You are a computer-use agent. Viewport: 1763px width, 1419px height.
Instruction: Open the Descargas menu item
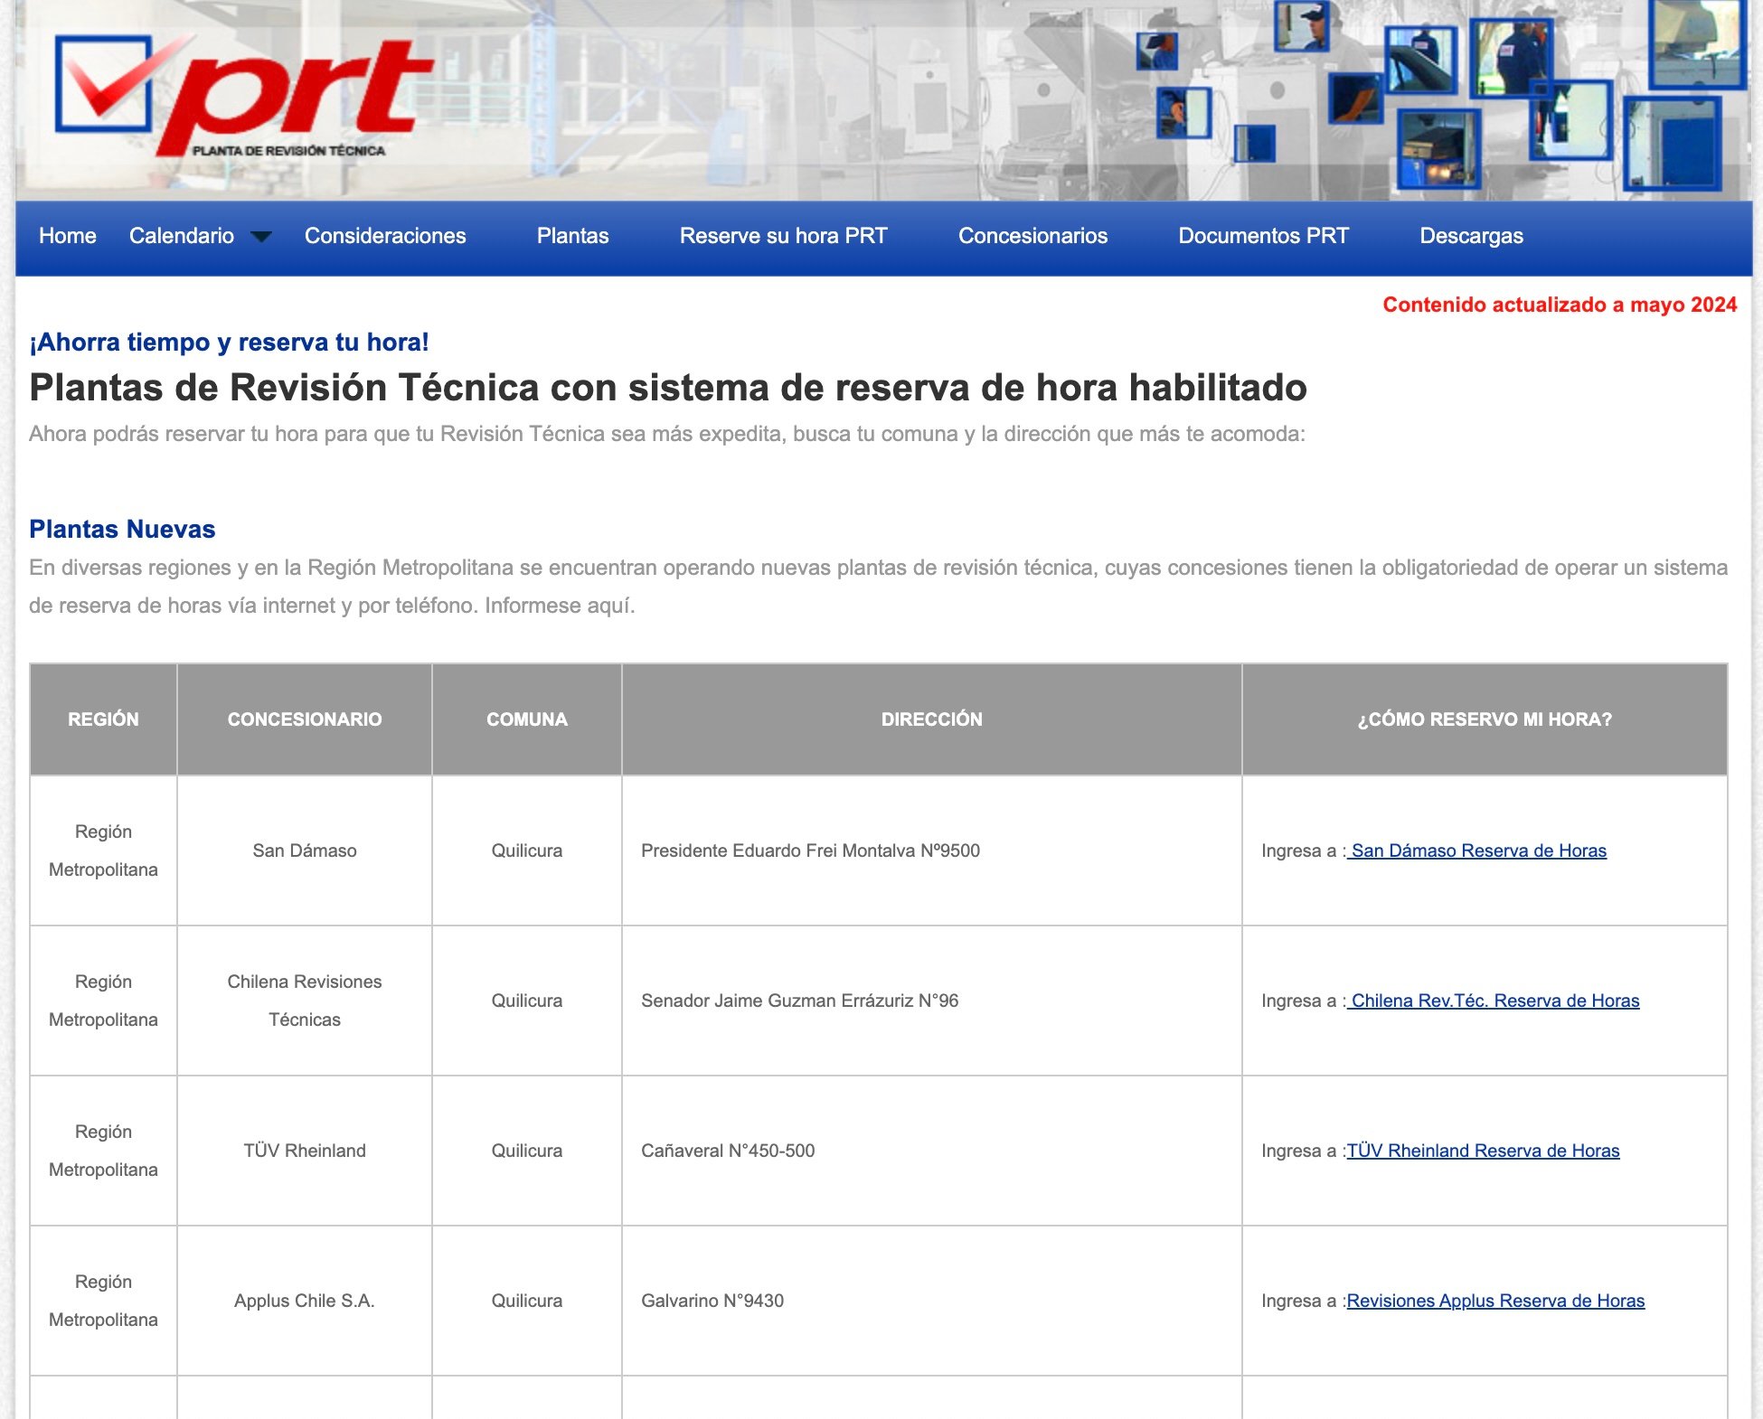(x=1472, y=236)
